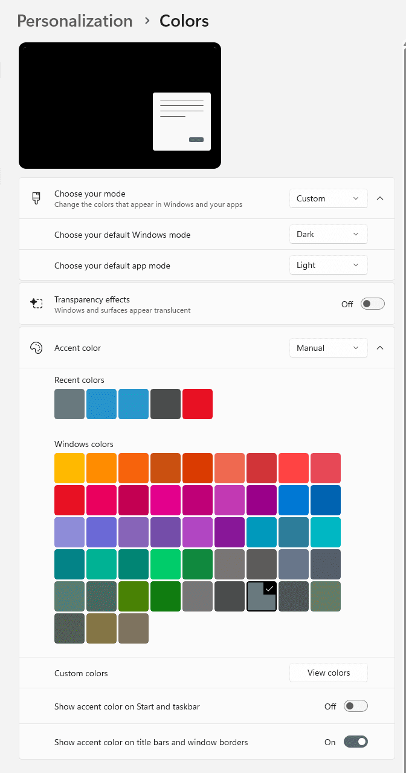Pick the salmon swatch in the top color row

[x=230, y=468]
